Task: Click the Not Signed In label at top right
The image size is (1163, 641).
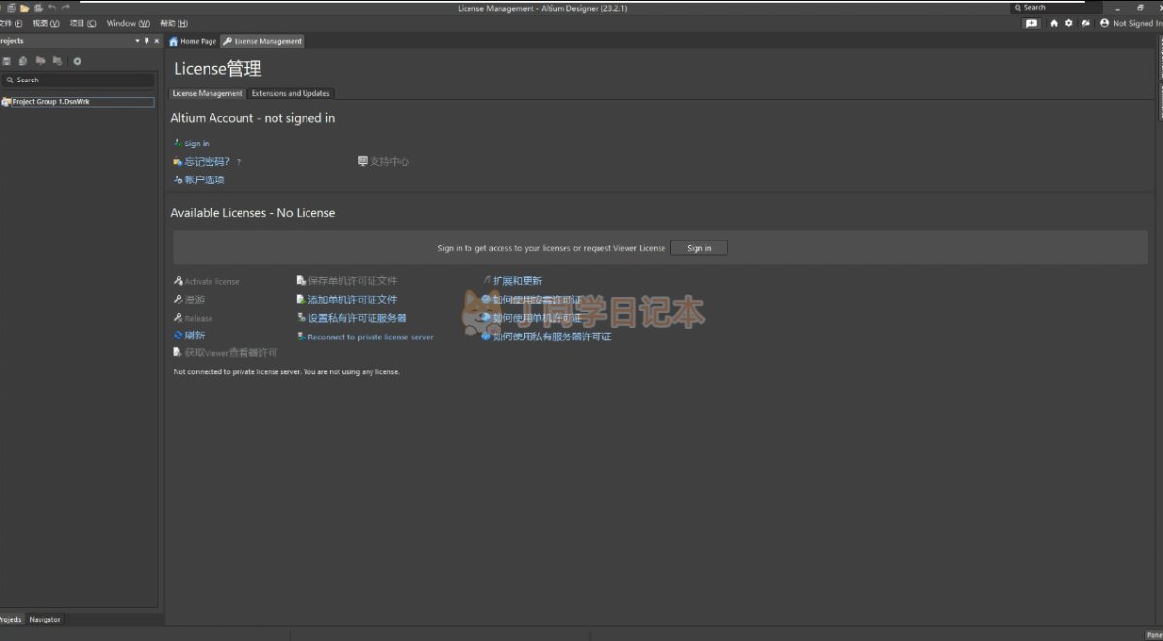Action: [1137, 23]
